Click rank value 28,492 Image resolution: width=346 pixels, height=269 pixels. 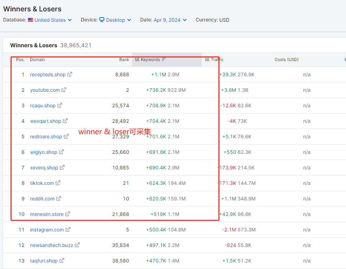click(121, 121)
